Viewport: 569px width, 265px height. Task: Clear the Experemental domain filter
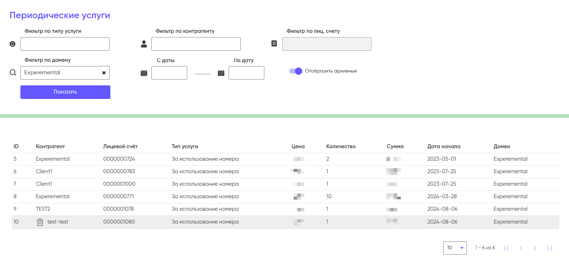[x=104, y=73]
